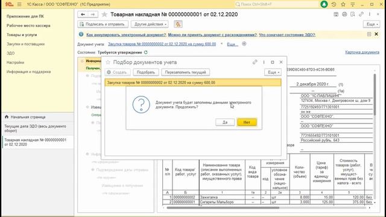The height and width of the screenshot is (217, 386).
Task: Open the title bar service menu icon
Action: (x=352, y=4)
